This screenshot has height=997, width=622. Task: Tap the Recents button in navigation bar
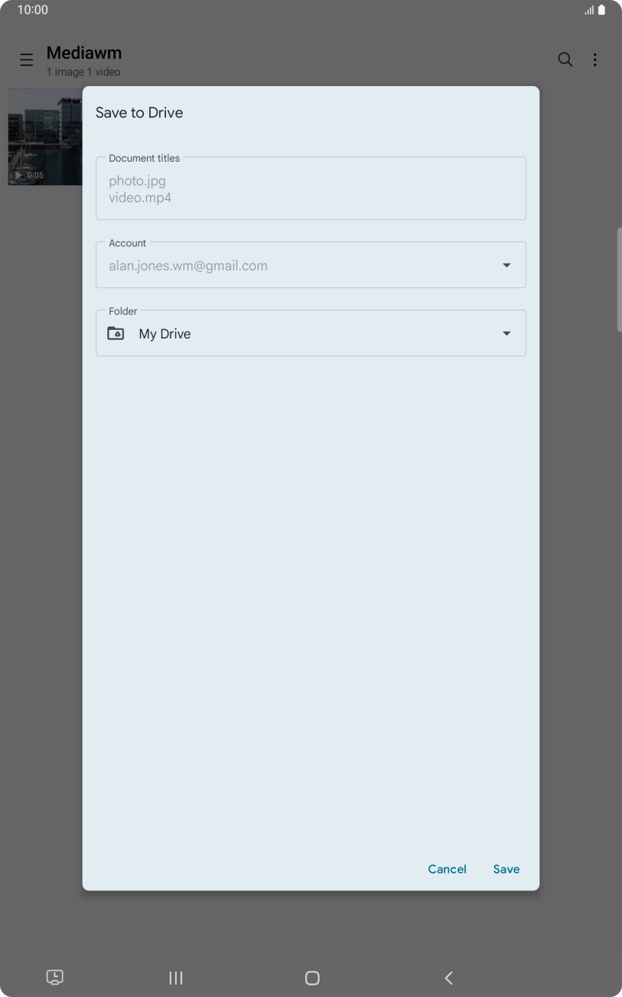pyautogui.click(x=175, y=977)
